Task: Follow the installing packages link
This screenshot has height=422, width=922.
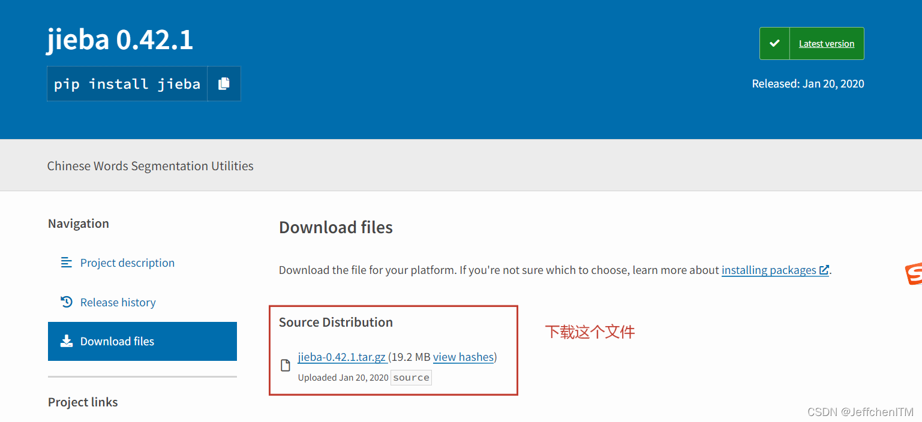Action: tap(768, 270)
